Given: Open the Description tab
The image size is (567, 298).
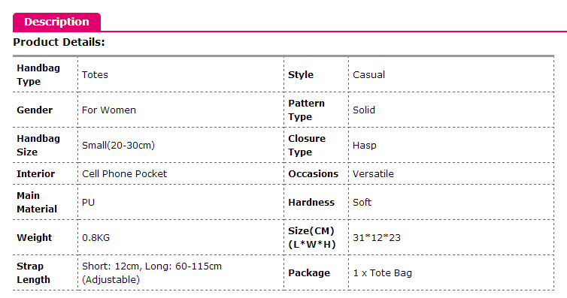Looking at the screenshot, I should [56, 22].
